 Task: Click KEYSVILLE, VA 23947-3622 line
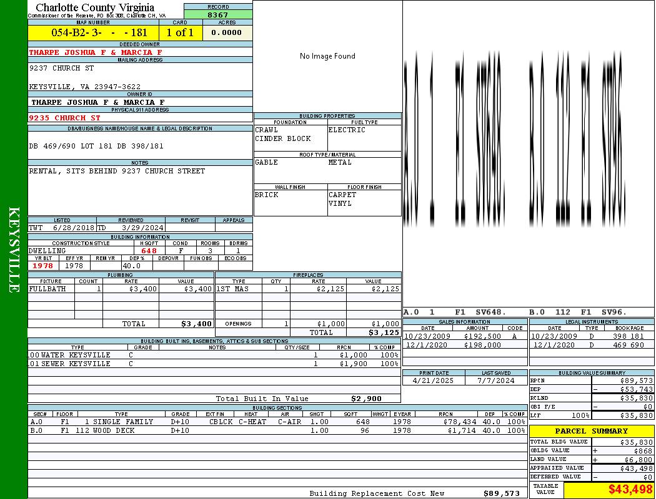(x=85, y=87)
